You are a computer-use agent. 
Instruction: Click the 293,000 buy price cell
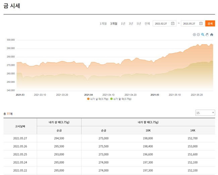point(59,155)
